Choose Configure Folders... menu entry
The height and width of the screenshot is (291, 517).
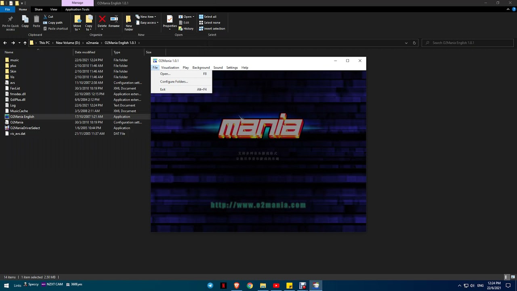point(181,82)
